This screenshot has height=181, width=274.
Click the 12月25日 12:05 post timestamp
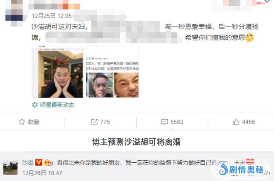(52, 16)
